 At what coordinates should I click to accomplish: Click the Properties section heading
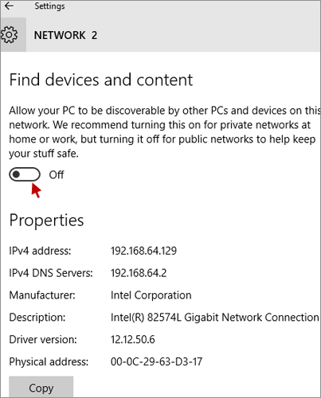[46, 220]
